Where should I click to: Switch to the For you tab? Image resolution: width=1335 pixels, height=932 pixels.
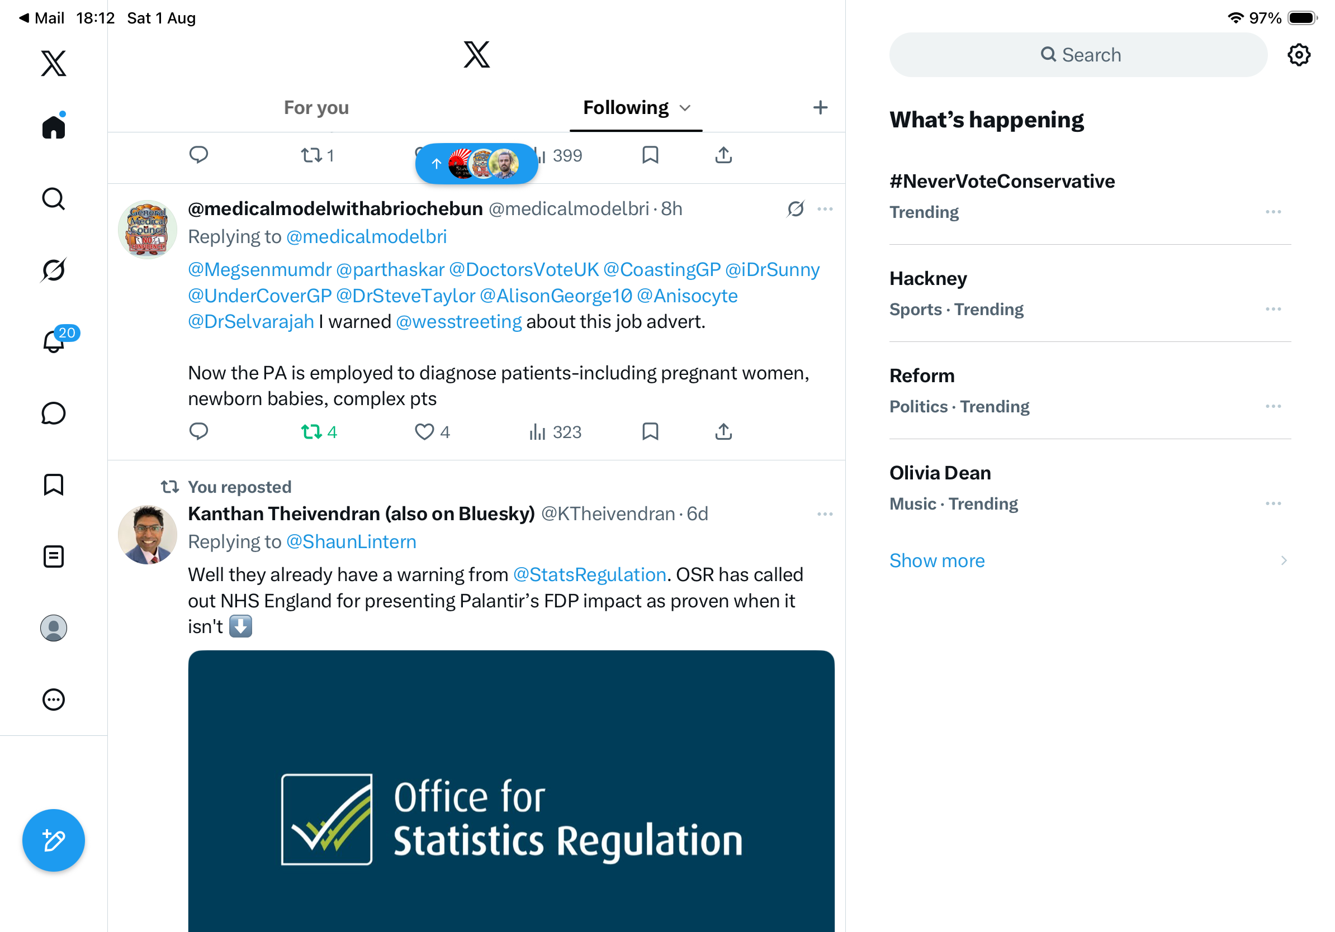tap(316, 108)
